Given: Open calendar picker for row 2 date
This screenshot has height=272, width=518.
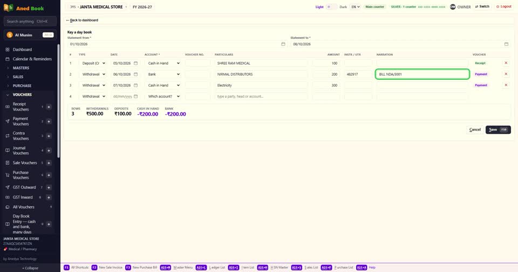Looking at the screenshot, I should point(135,74).
